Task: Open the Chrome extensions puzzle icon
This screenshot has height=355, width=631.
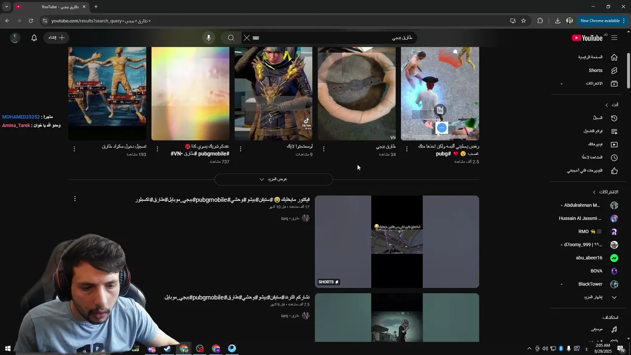Action: pos(540,21)
